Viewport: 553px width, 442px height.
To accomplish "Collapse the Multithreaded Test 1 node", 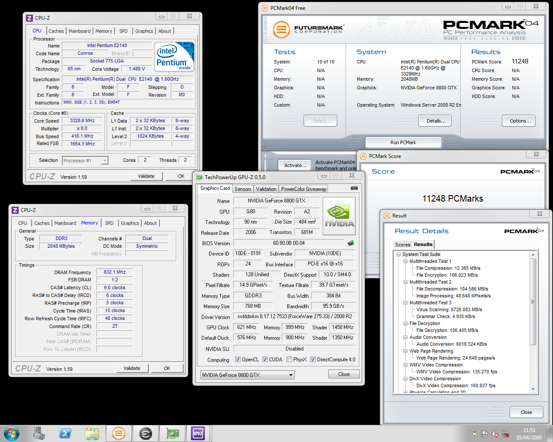I will (x=406, y=262).
